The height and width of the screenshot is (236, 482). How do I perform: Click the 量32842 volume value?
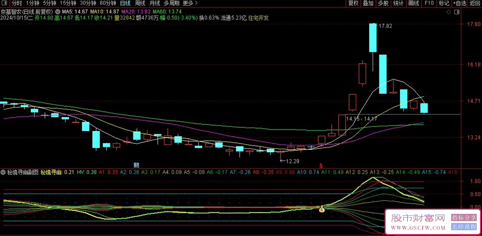pyautogui.click(x=125, y=18)
